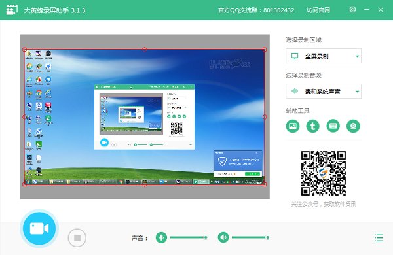Click the QR code image
The width and height of the screenshot is (393, 255).
(x=324, y=173)
